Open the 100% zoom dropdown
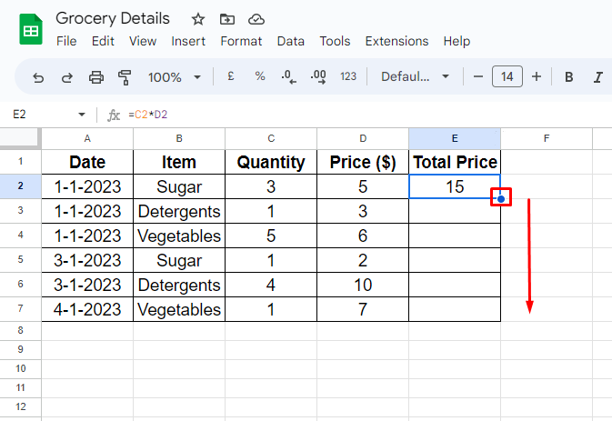 tap(174, 77)
